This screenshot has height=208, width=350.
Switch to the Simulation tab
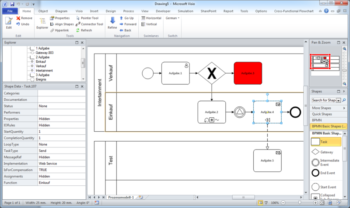(x=185, y=11)
